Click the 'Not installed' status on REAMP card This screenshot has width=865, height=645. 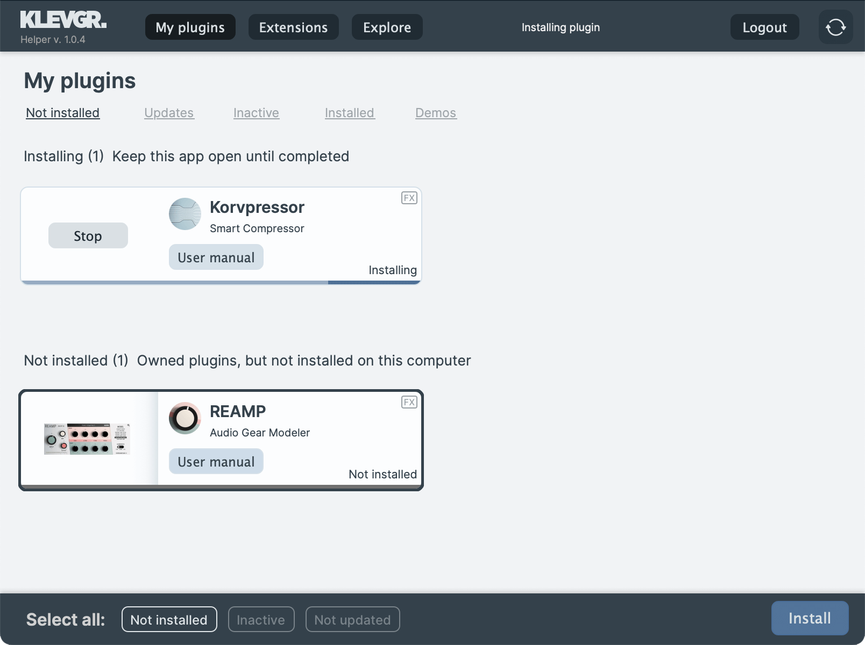coord(383,474)
